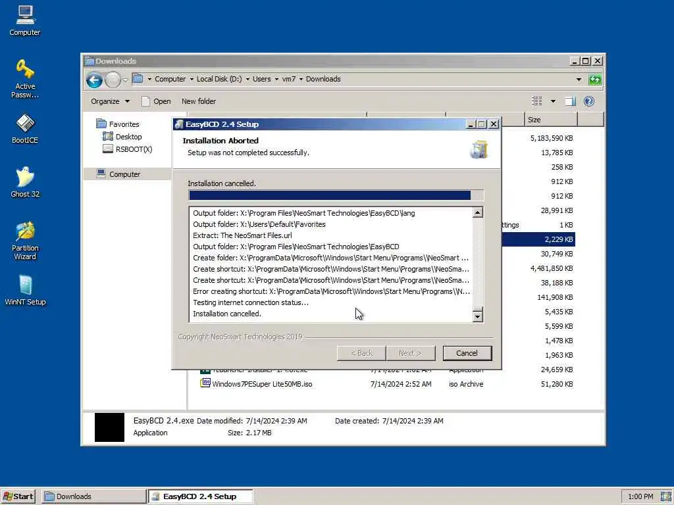Image resolution: width=674 pixels, height=505 pixels.
Task: Click the forward navigation arrow in explorer
Action: 113,80
